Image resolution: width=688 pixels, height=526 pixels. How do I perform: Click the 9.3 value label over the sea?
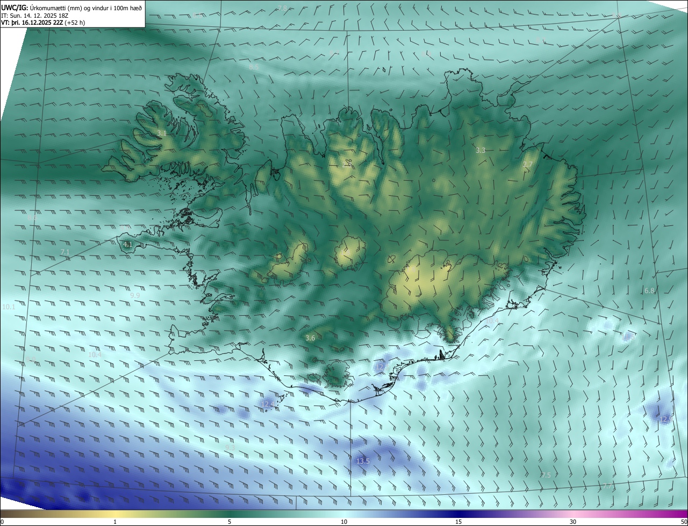click(230, 447)
